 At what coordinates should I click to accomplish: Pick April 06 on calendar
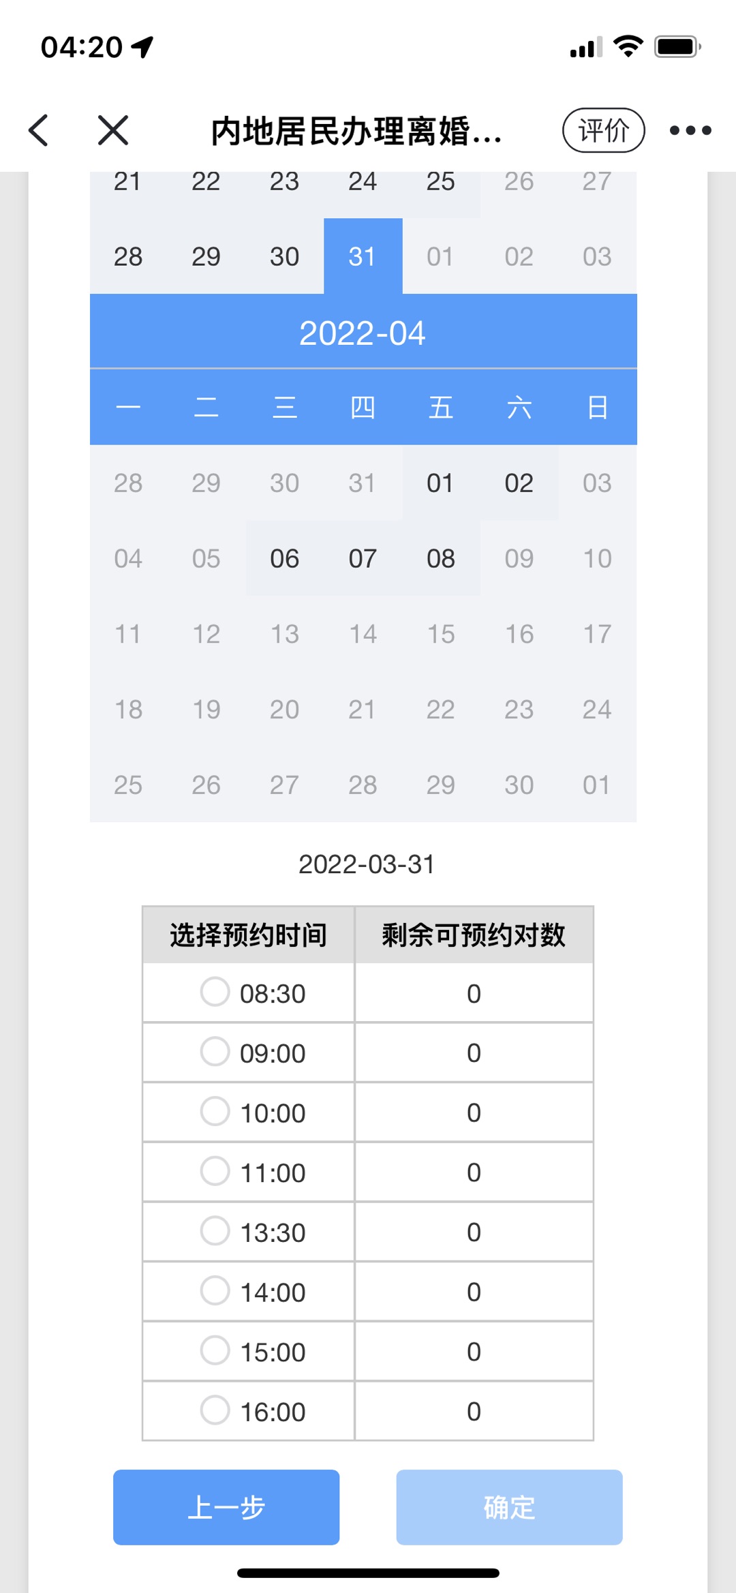[284, 558]
